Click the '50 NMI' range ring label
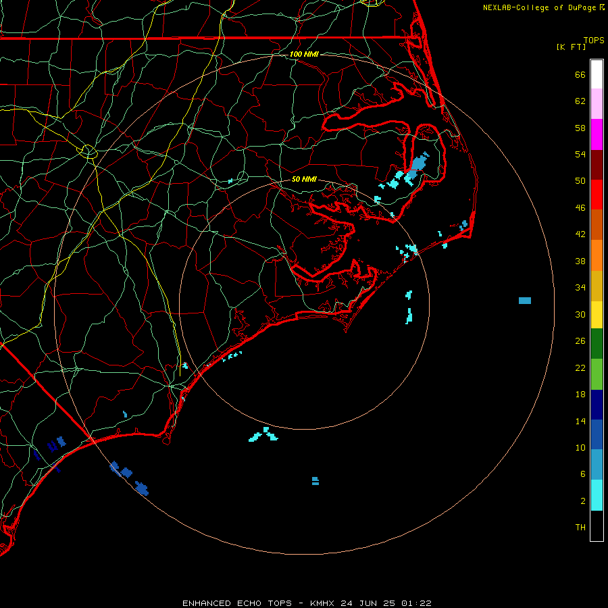608x608 pixels. (x=304, y=179)
